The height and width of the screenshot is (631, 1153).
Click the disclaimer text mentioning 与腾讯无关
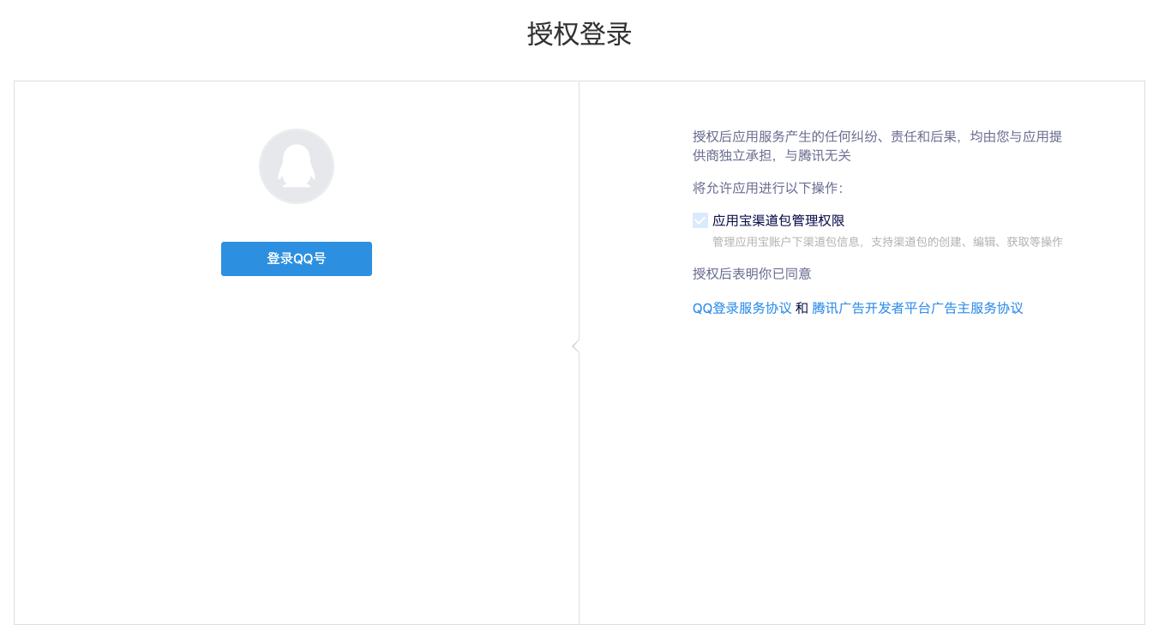tap(878, 146)
